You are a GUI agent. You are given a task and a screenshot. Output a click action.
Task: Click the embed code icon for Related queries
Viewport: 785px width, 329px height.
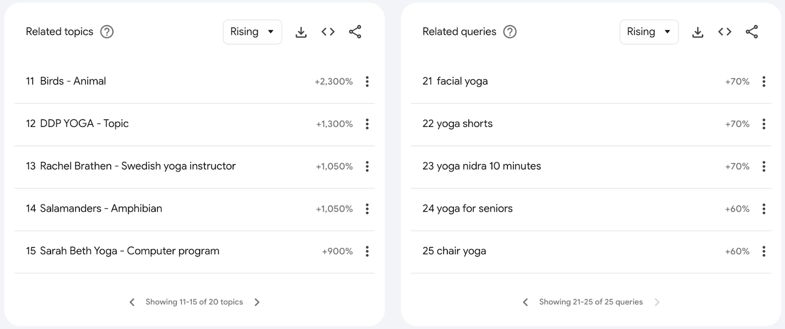click(x=725, y=31)
